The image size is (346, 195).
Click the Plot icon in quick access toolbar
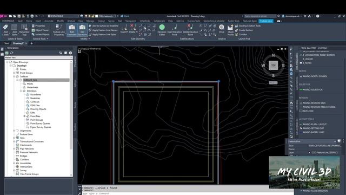[32, 16]
